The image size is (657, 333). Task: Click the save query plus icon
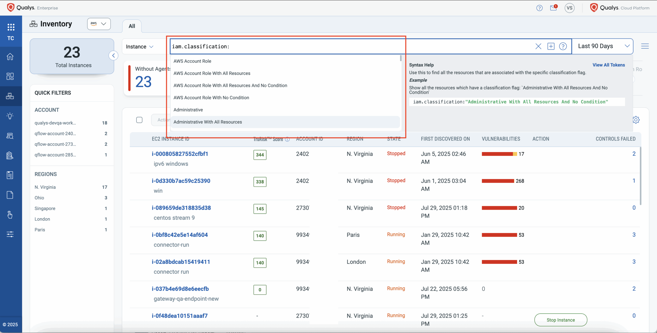pos(551,46)
